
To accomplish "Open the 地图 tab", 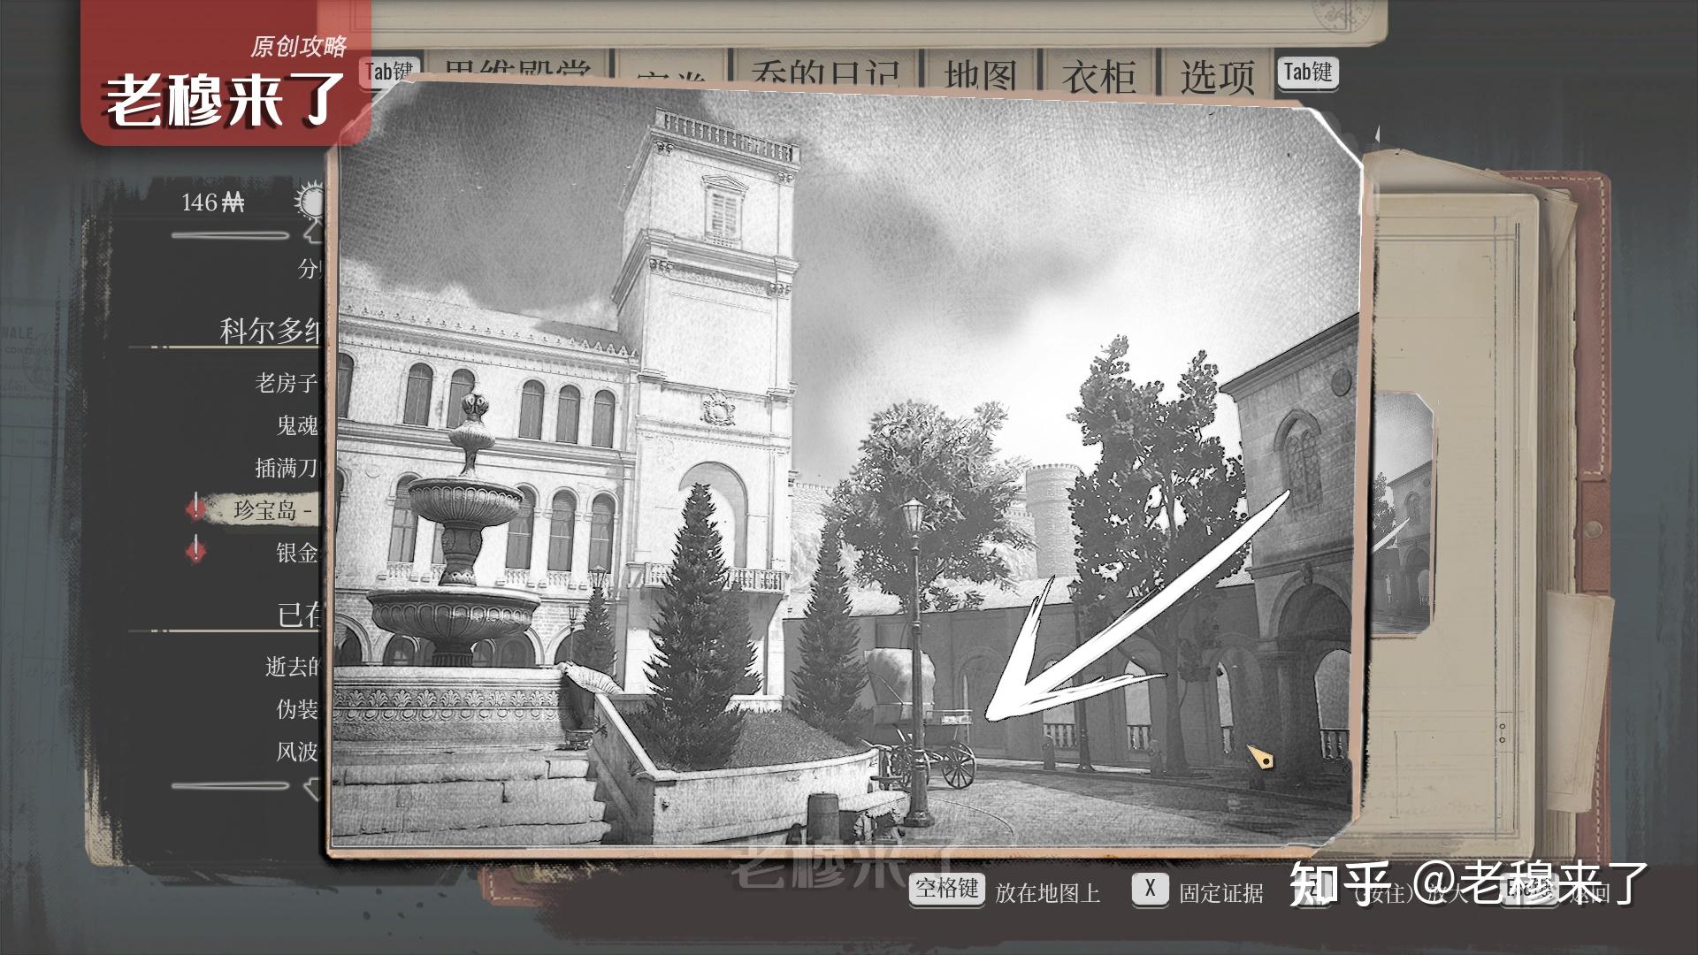I will click(980, 76).
